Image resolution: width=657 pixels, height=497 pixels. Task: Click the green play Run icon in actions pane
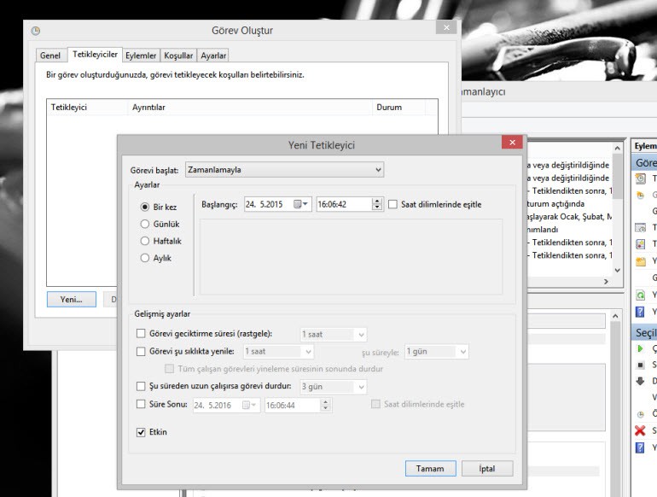pyautogui.click(x=641, y=348)
